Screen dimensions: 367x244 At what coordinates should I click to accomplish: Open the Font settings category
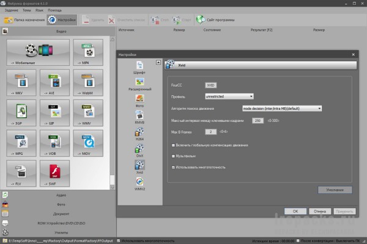click(x=139, y=68)
